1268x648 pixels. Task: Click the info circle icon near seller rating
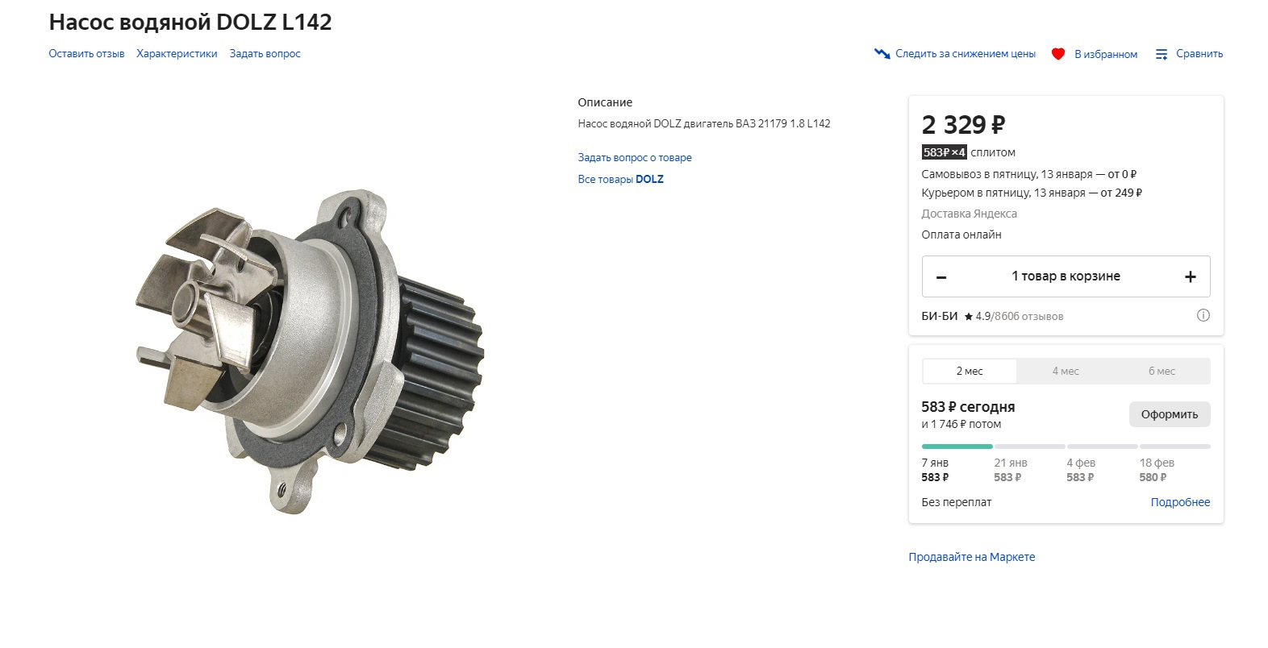pos(1203,316)
